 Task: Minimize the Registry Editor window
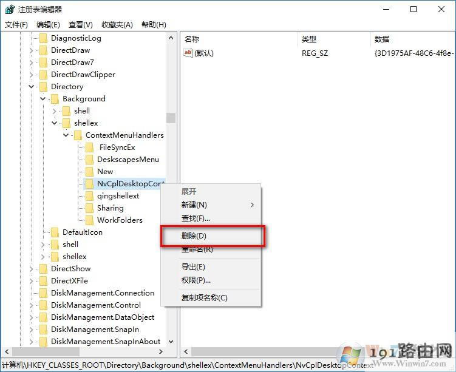pos(386,9)
